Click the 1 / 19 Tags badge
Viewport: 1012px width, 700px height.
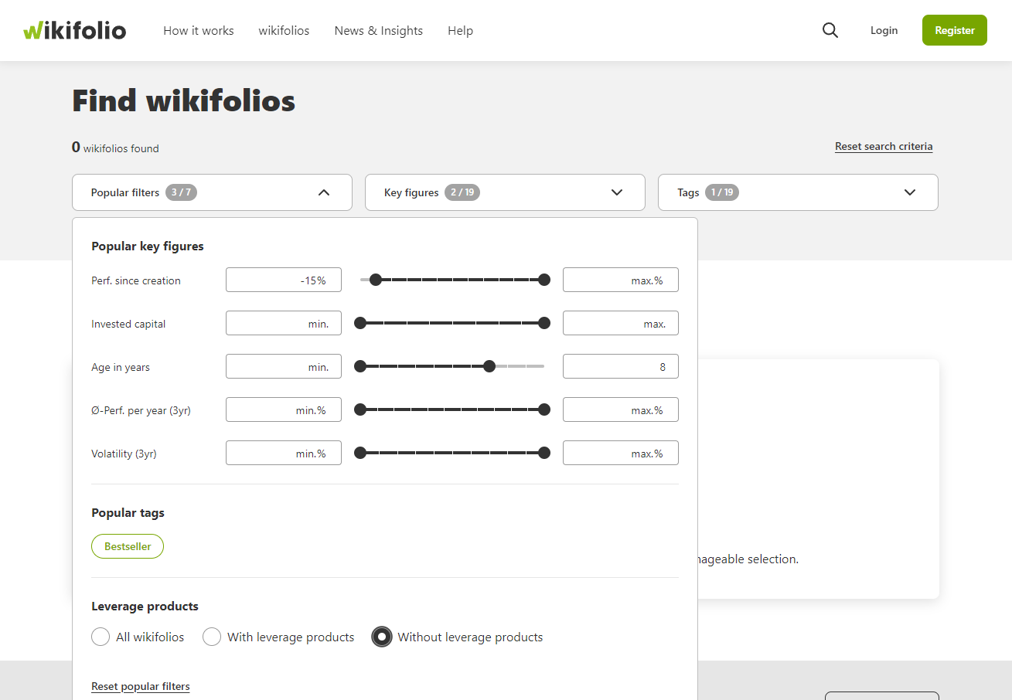722,192
